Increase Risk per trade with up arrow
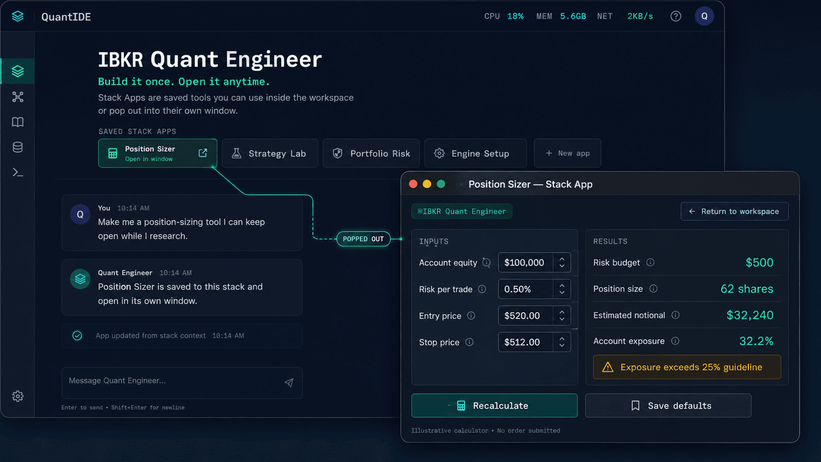The image size is (821, 462). [x=562, y=285]
